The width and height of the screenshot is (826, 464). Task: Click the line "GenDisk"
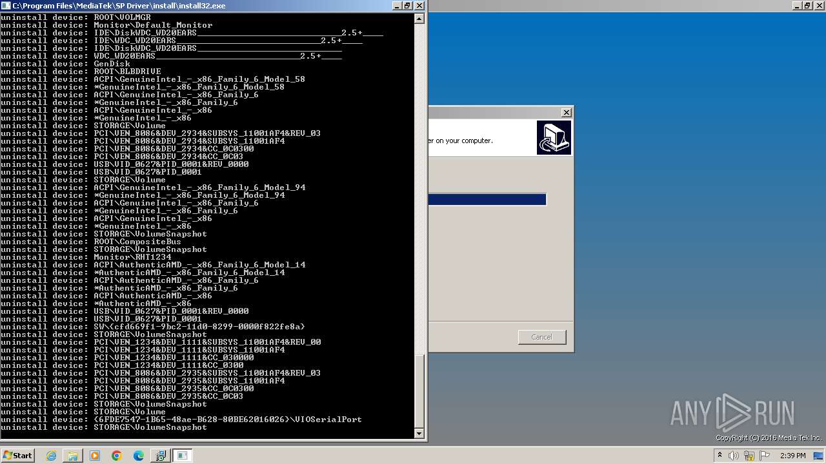(x=112, y=64)
